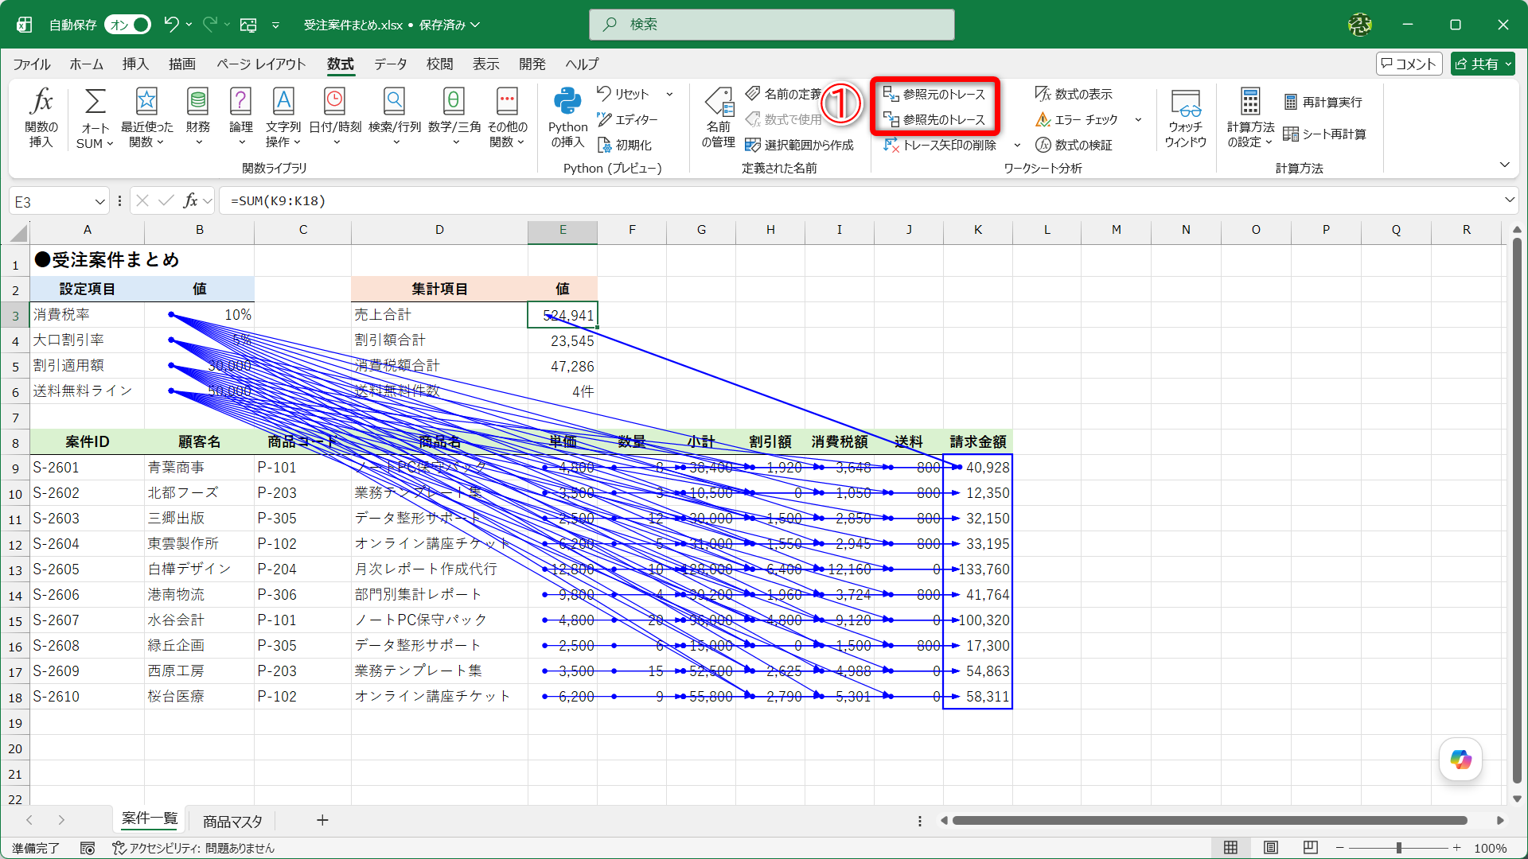Switch to Normal view in status bar
1528x859 pixels.
(x=1230, y=847)
